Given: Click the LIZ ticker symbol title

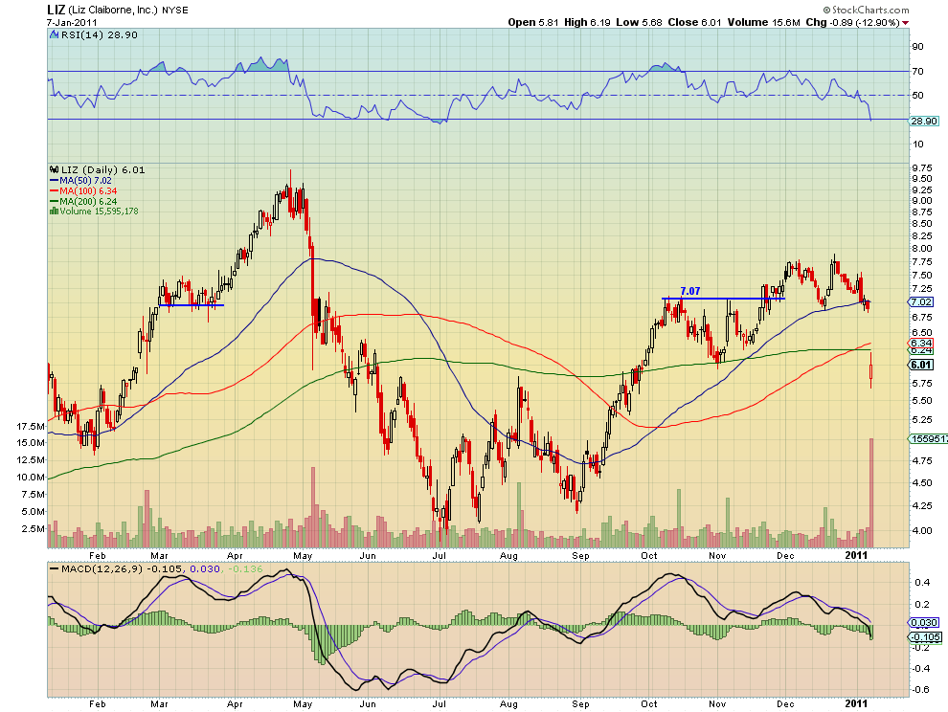Looking at the screenshot, I should [56, 10].
